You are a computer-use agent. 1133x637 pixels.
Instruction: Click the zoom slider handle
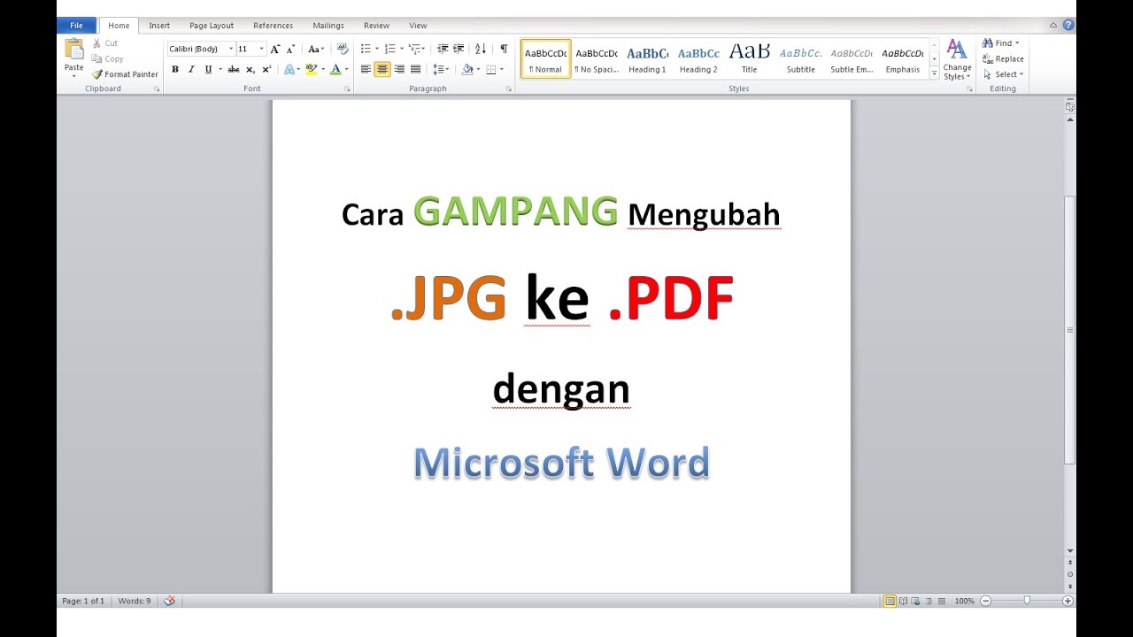(1027, 601)
